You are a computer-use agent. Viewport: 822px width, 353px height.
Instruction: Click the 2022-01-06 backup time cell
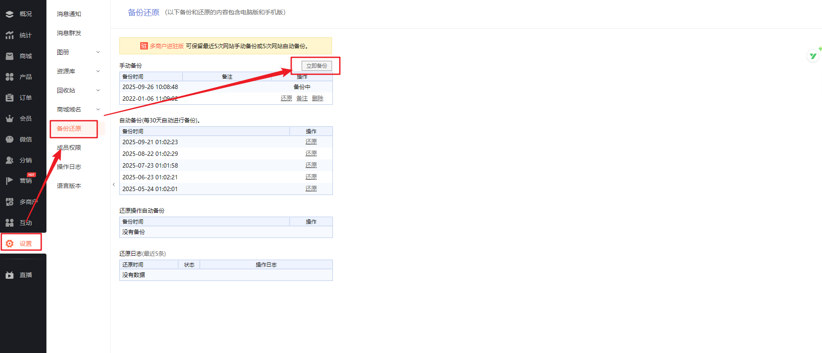[x=150, y=99]
